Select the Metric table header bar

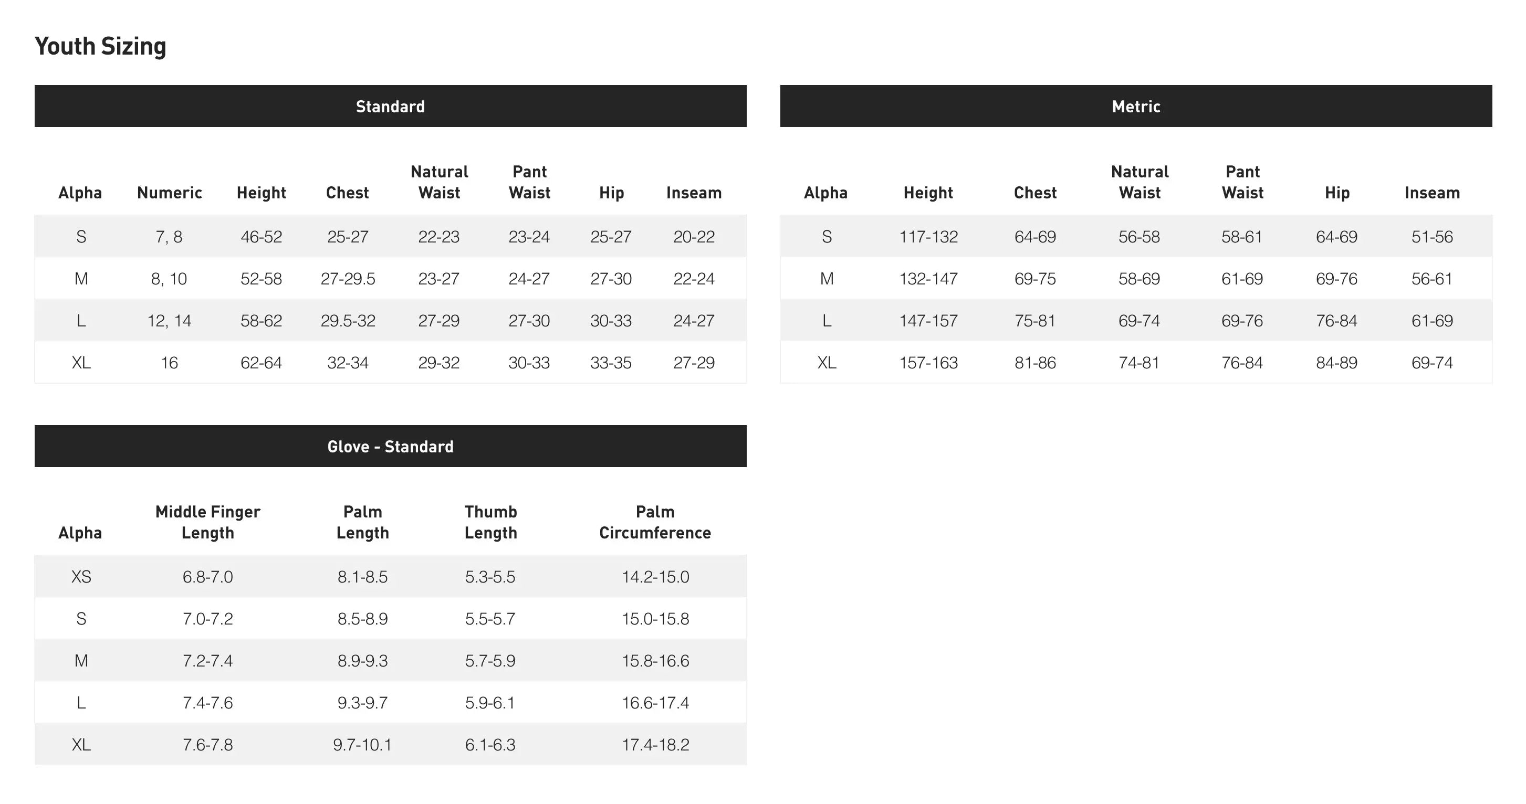pyautogui.click(x=1136, y=106)
